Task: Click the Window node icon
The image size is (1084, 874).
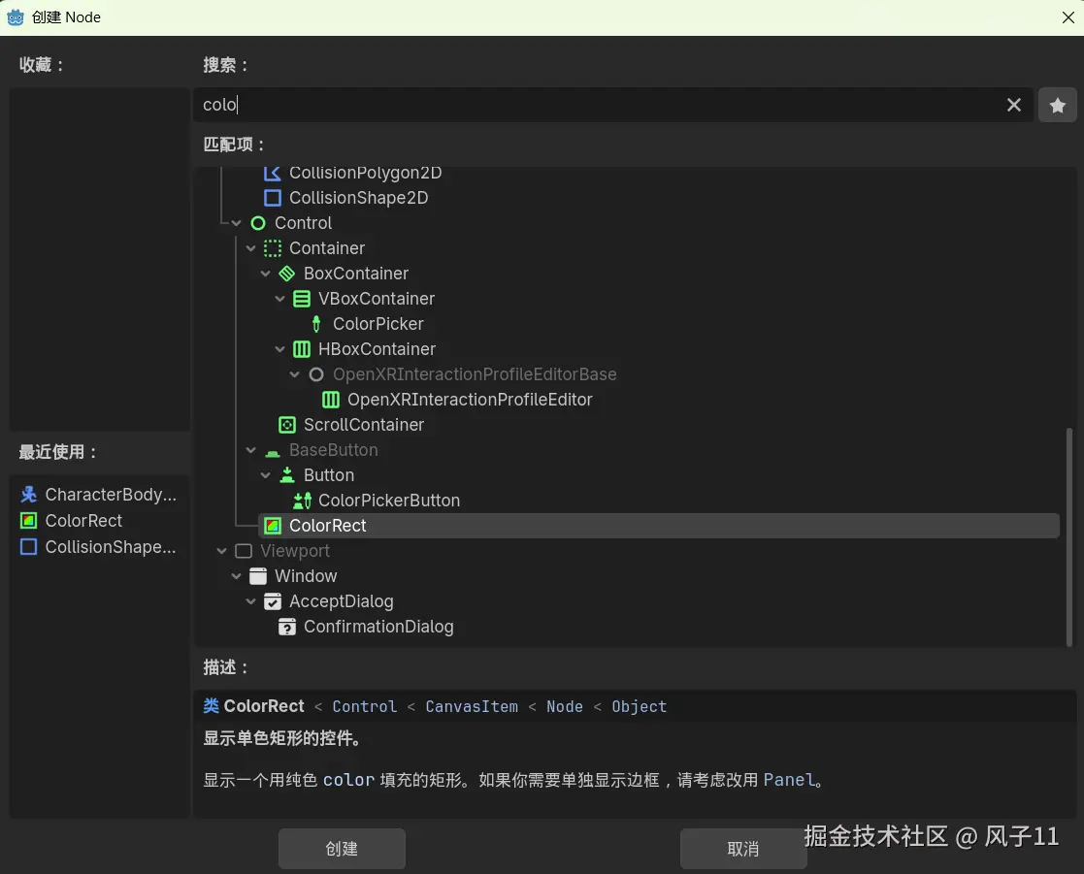Action: [x=258, y=576]
